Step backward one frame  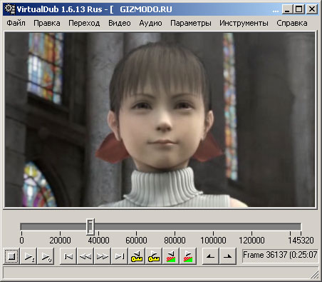[85, 256]
